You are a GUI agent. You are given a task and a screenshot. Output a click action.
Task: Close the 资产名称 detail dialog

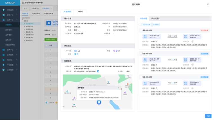(208, 4)
